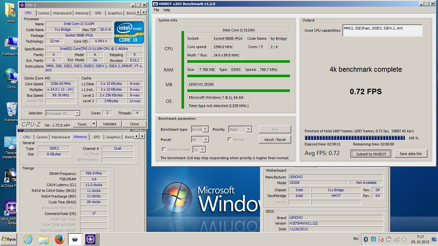Select SPD tab in Memory CPU-Z window
The image size is (438, 246).
[97, 137]
